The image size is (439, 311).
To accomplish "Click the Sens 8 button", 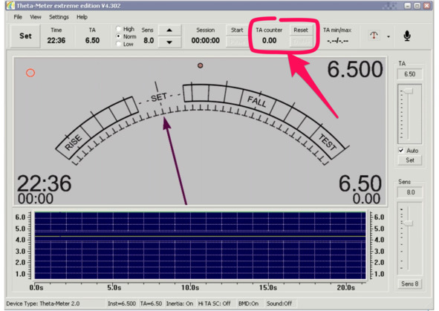I will pos(409,284).
